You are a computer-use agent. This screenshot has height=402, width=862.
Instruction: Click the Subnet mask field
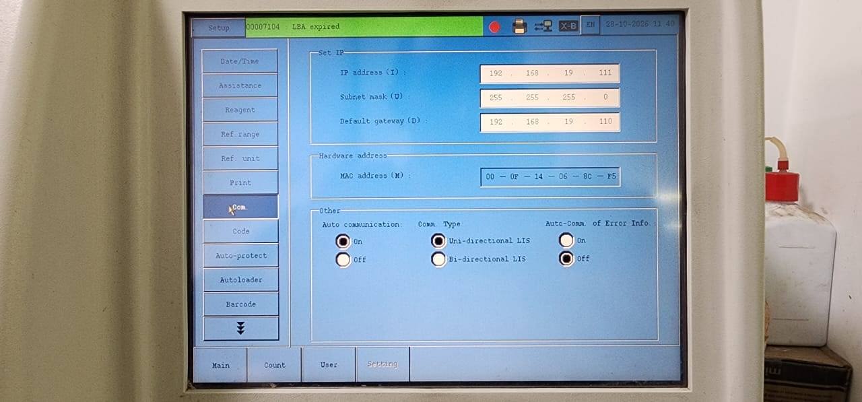click(x=550, y=97)
